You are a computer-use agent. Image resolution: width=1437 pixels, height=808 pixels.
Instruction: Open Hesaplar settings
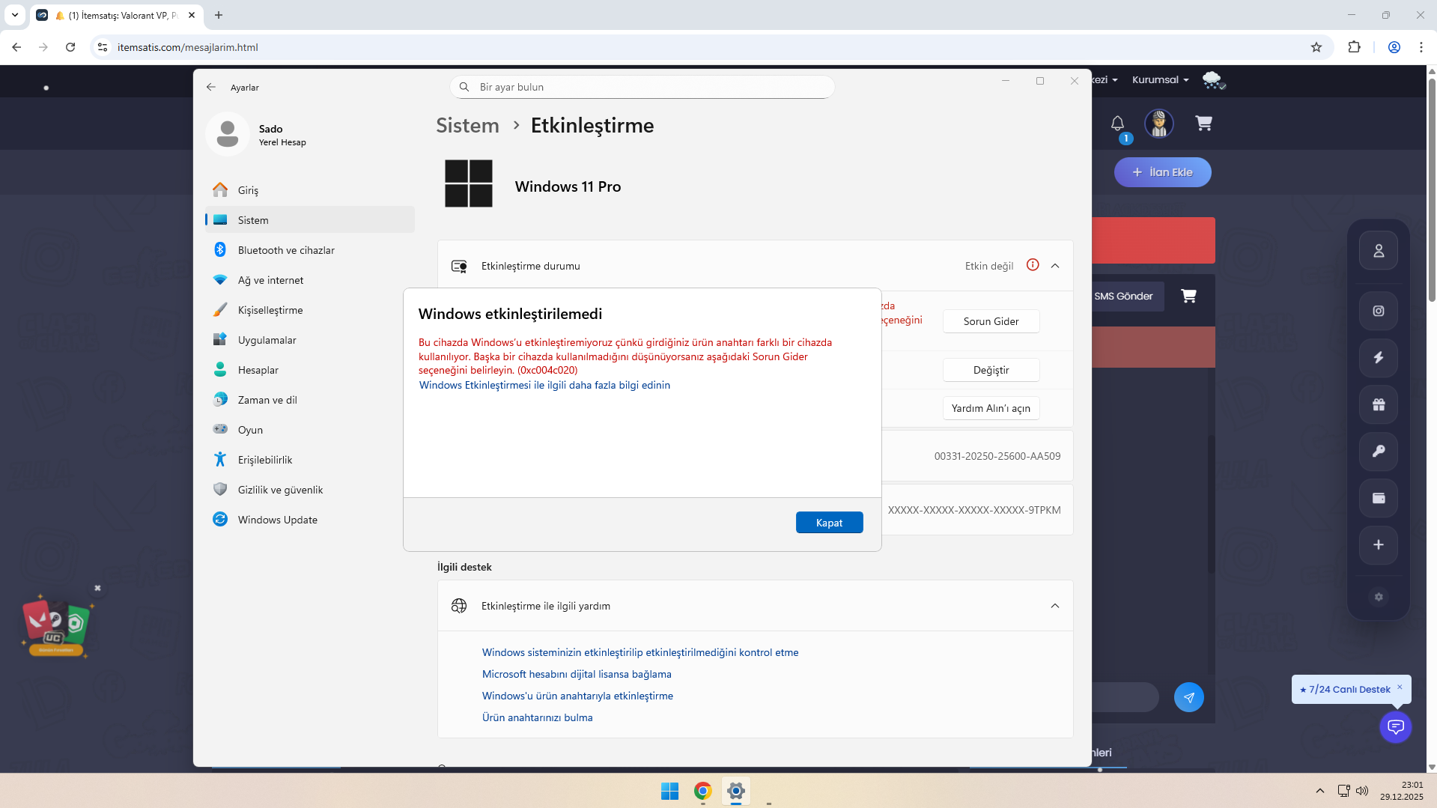pos(309,370)
